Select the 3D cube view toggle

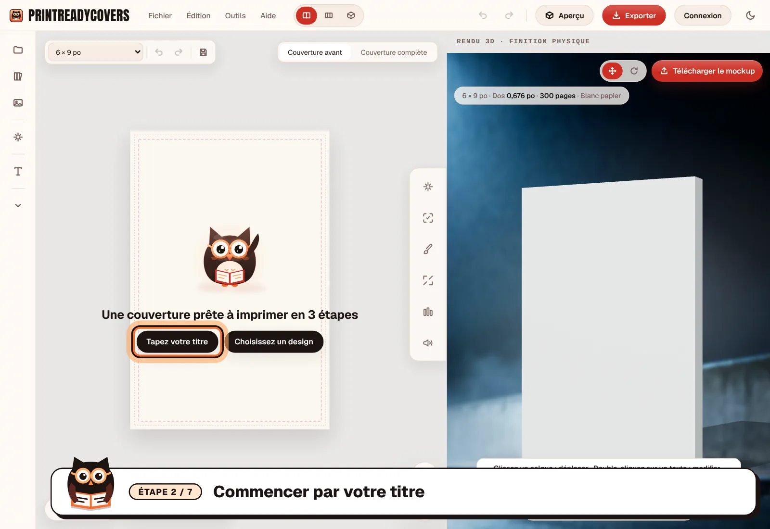351,15
